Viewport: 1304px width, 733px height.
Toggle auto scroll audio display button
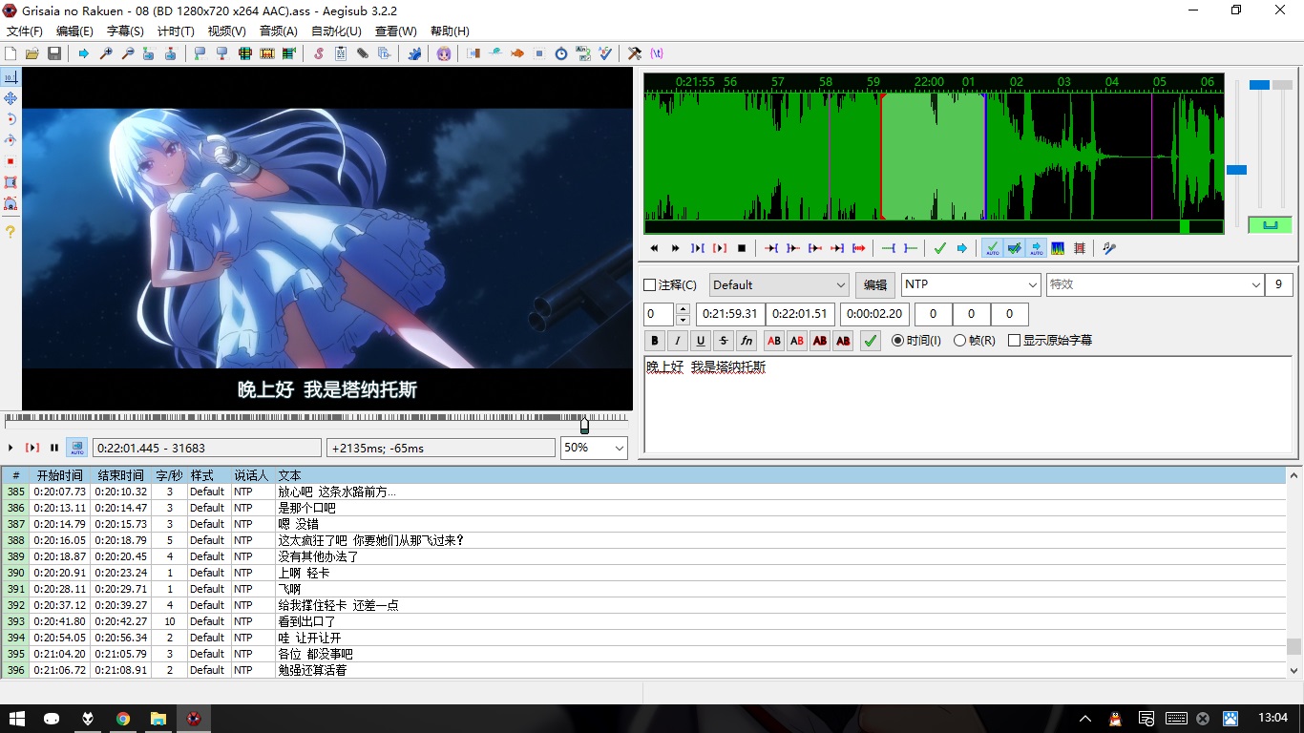point(1036,248)
